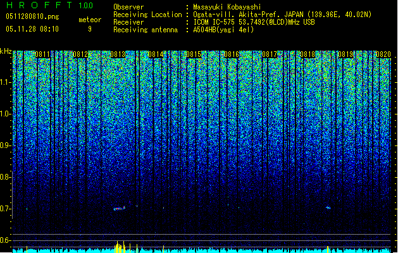398x253 pixels.
Task: Click the 0.7 kHz axis label
Action: 6,209
